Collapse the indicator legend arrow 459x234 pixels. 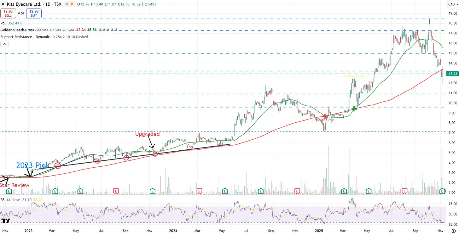pyautogui.click(x=5, y=44)
